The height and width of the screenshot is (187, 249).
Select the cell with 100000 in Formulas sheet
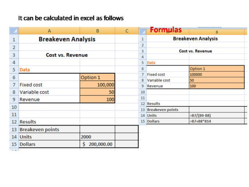point(217,74)
